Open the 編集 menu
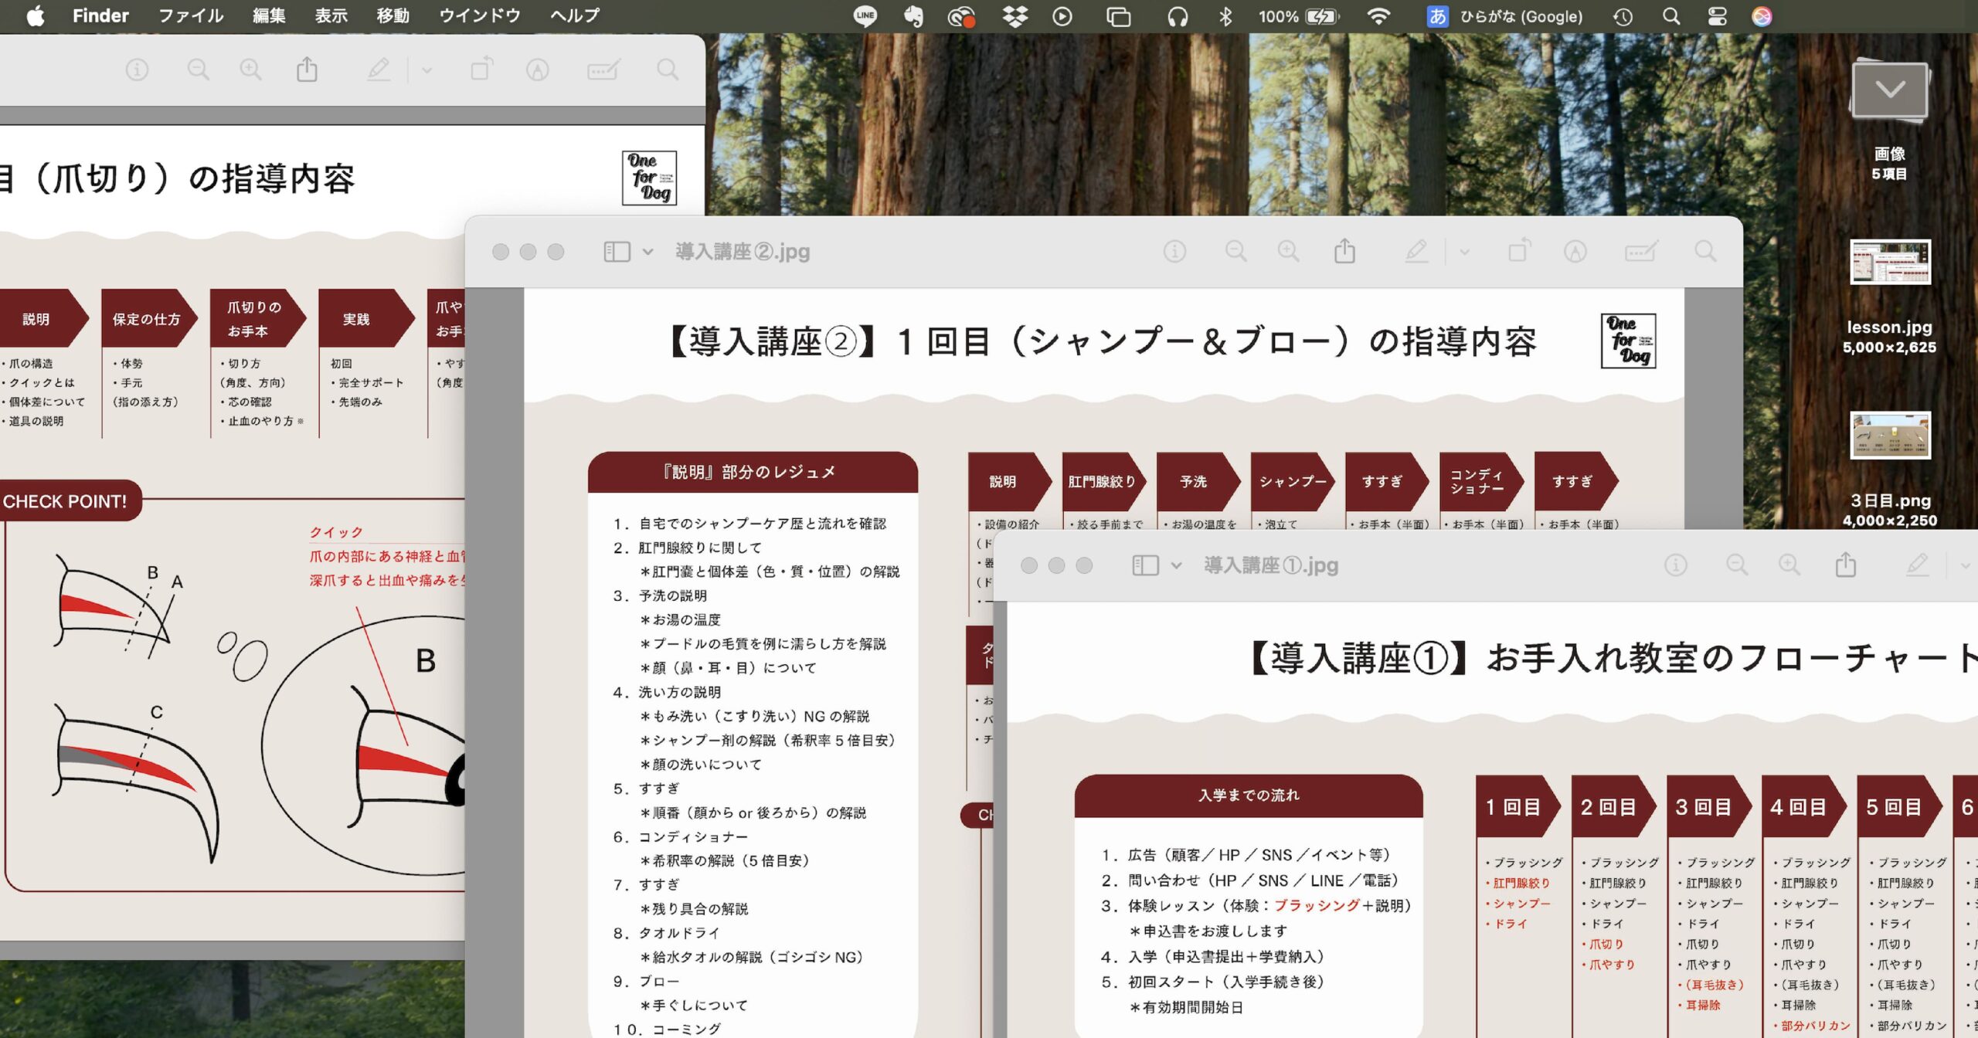The width and height of the screenshot is (1978, 1038). [269, 16]
